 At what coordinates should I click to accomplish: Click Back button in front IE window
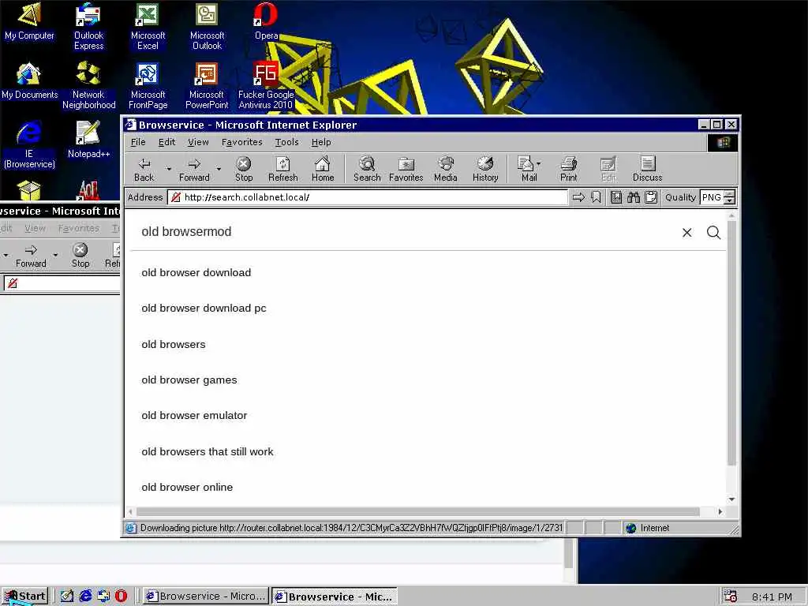click(x=144, y=169)
